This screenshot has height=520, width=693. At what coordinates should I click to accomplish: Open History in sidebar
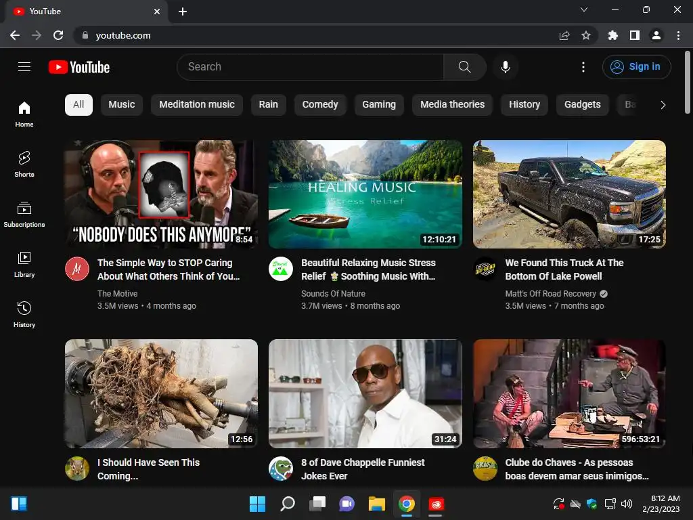coord(24,314)
